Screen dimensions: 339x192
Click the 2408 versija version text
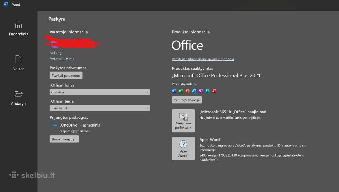[x=252, y=157]
